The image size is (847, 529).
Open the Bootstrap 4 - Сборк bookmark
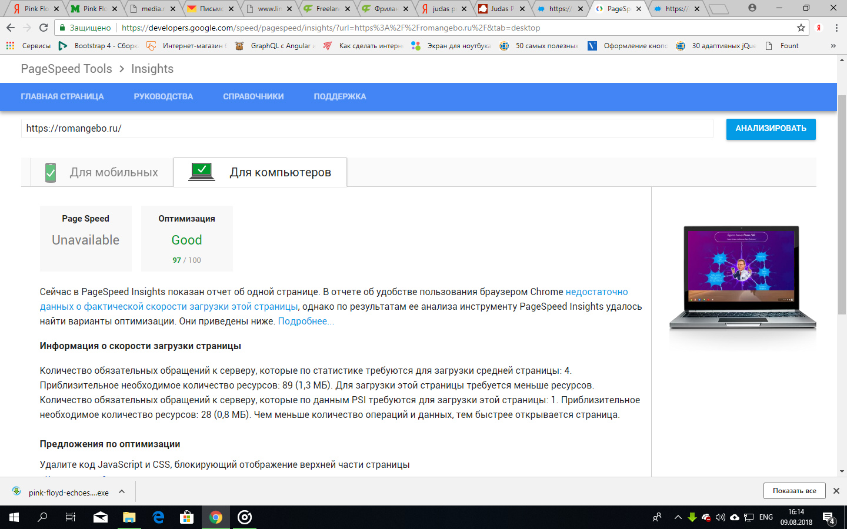98,46
